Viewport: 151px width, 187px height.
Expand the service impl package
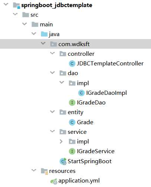click(61, 141)
